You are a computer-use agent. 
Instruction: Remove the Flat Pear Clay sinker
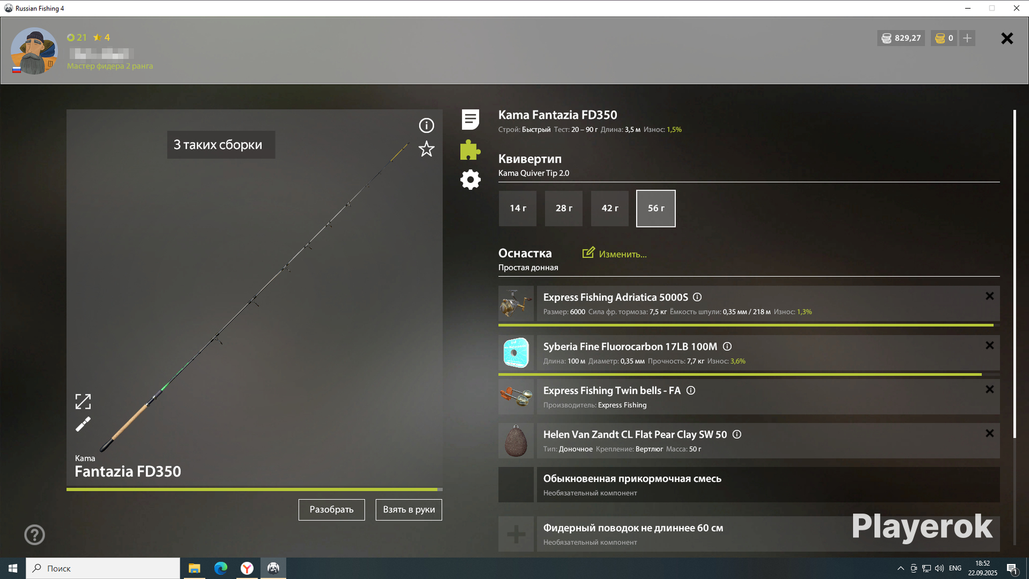990,433
